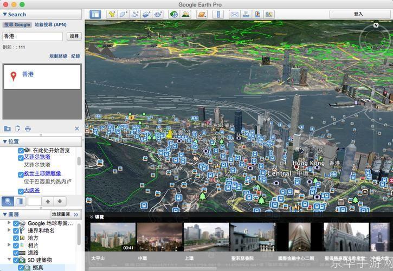Collapse the 位置 Places panel
Viewport: 393px width, 271px height.
pyautogui.click(x=5, y=141)
